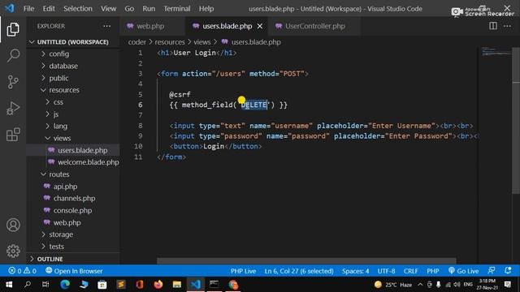Click the editor minimap
520x292 pixels.
(x=496, y=51)
